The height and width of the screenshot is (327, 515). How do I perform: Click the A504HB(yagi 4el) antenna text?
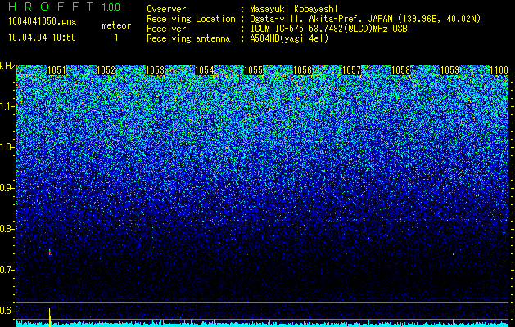point(289,38)
